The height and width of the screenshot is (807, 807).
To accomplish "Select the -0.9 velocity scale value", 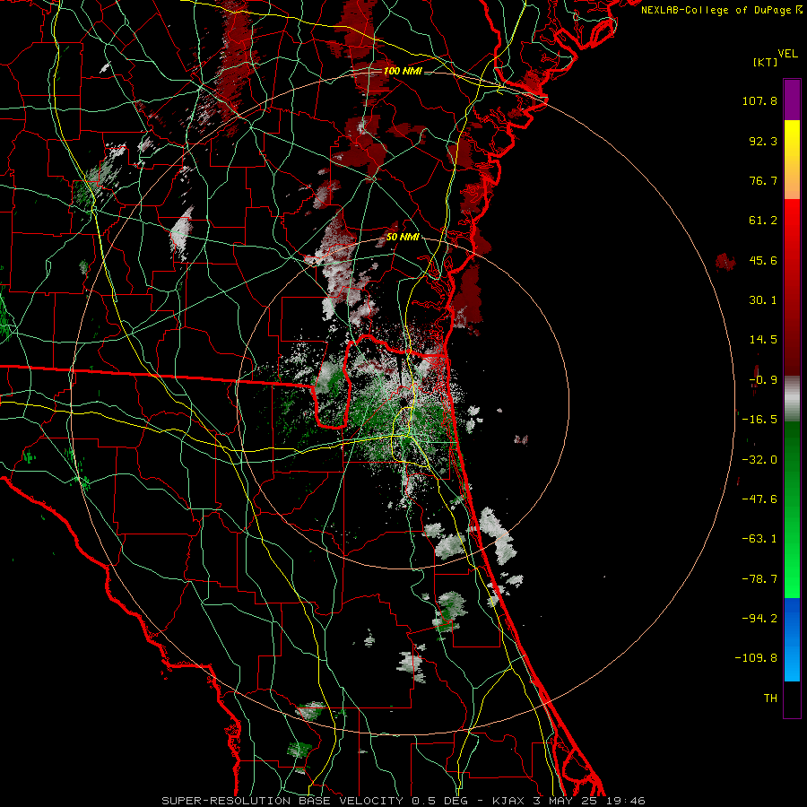I will [763, 380].
